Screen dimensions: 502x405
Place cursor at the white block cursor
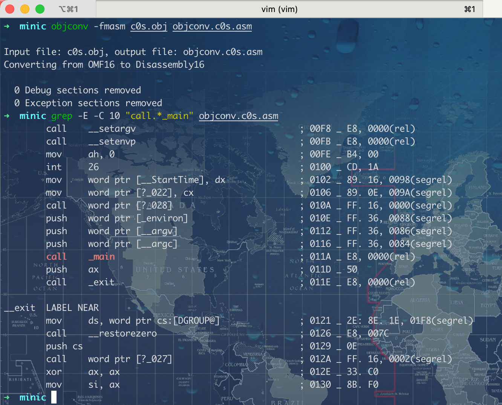(54, 397)
